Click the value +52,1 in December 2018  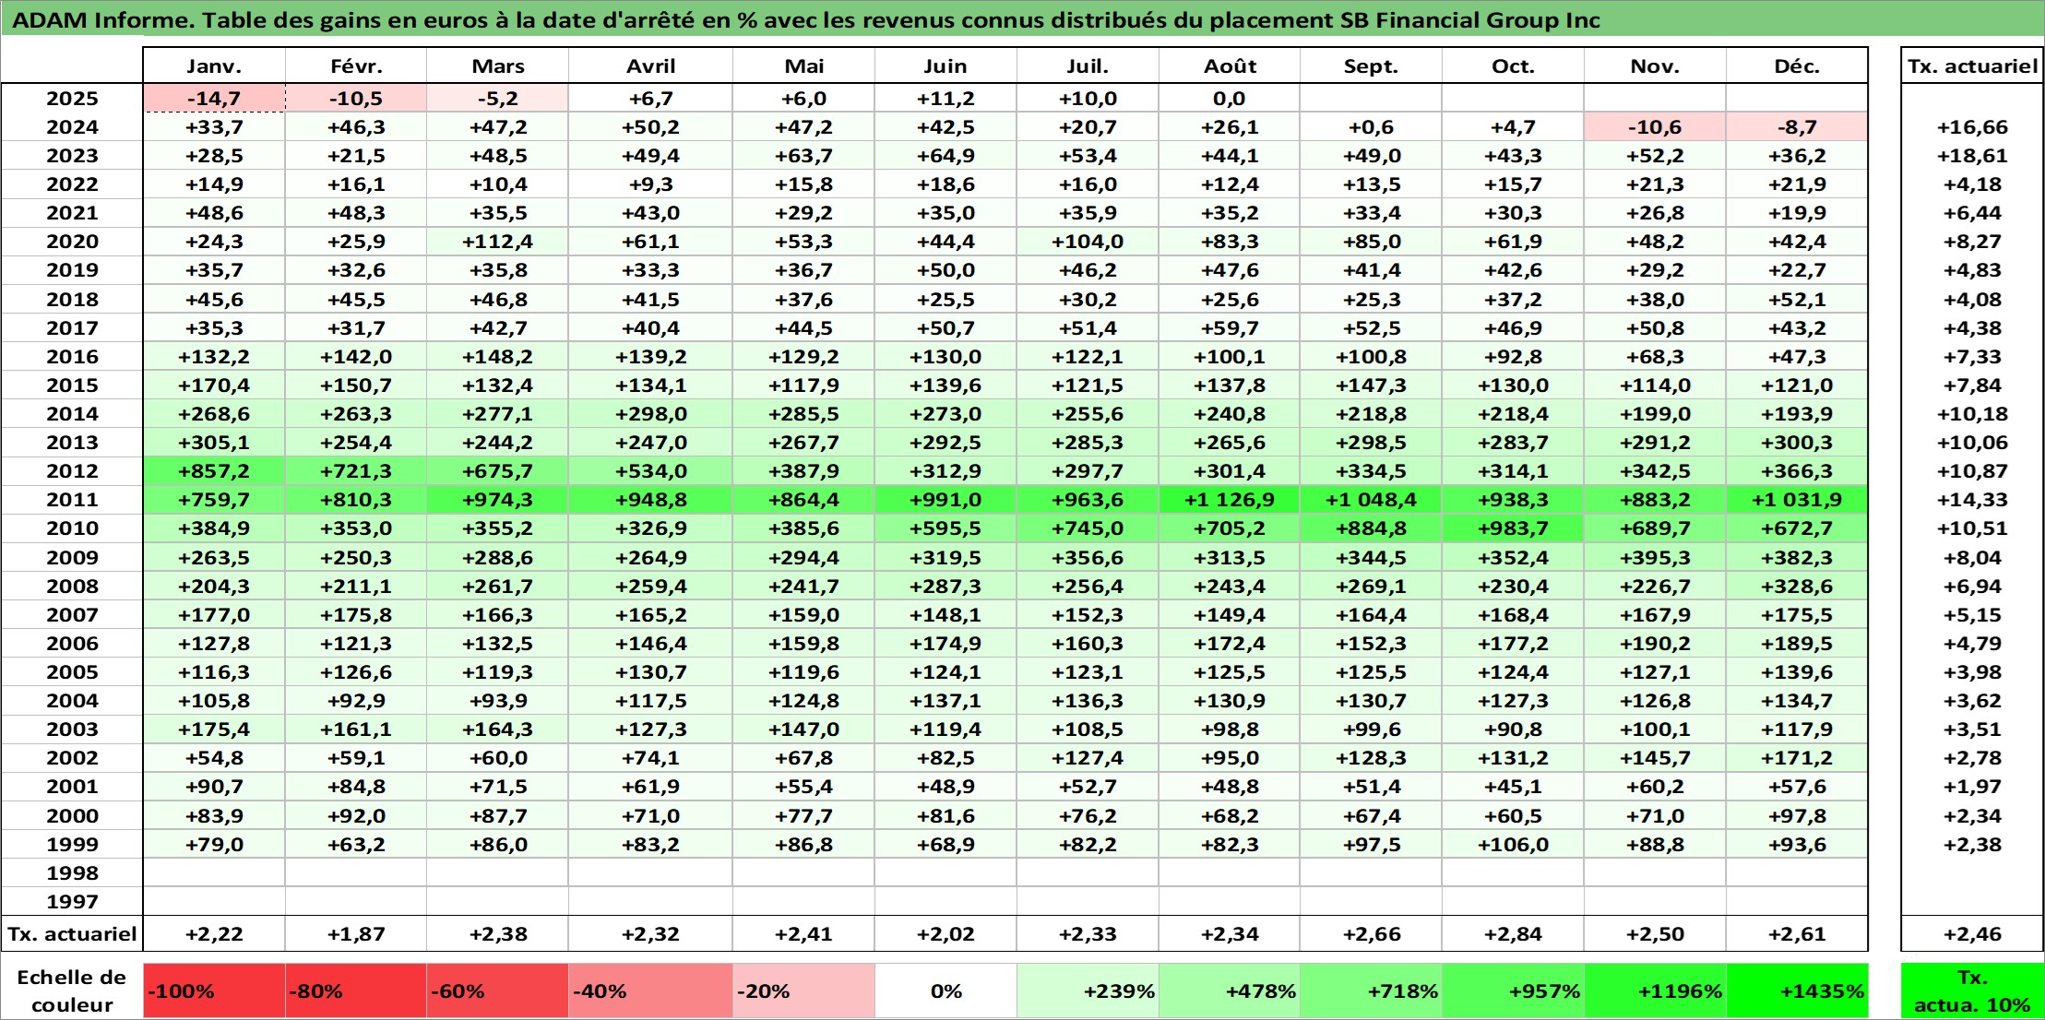(x=1797, y=300)
